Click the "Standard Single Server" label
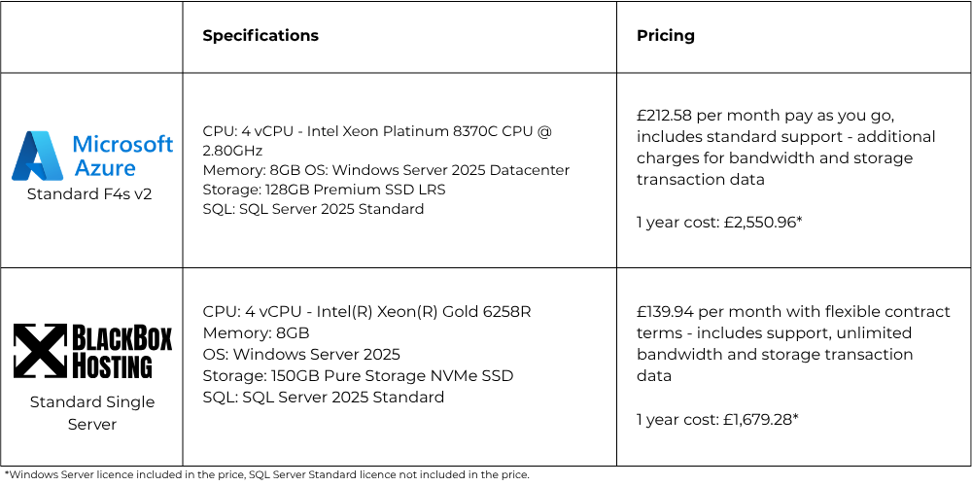The height and width of the screenshot is (486, 972). coord(91,413)
